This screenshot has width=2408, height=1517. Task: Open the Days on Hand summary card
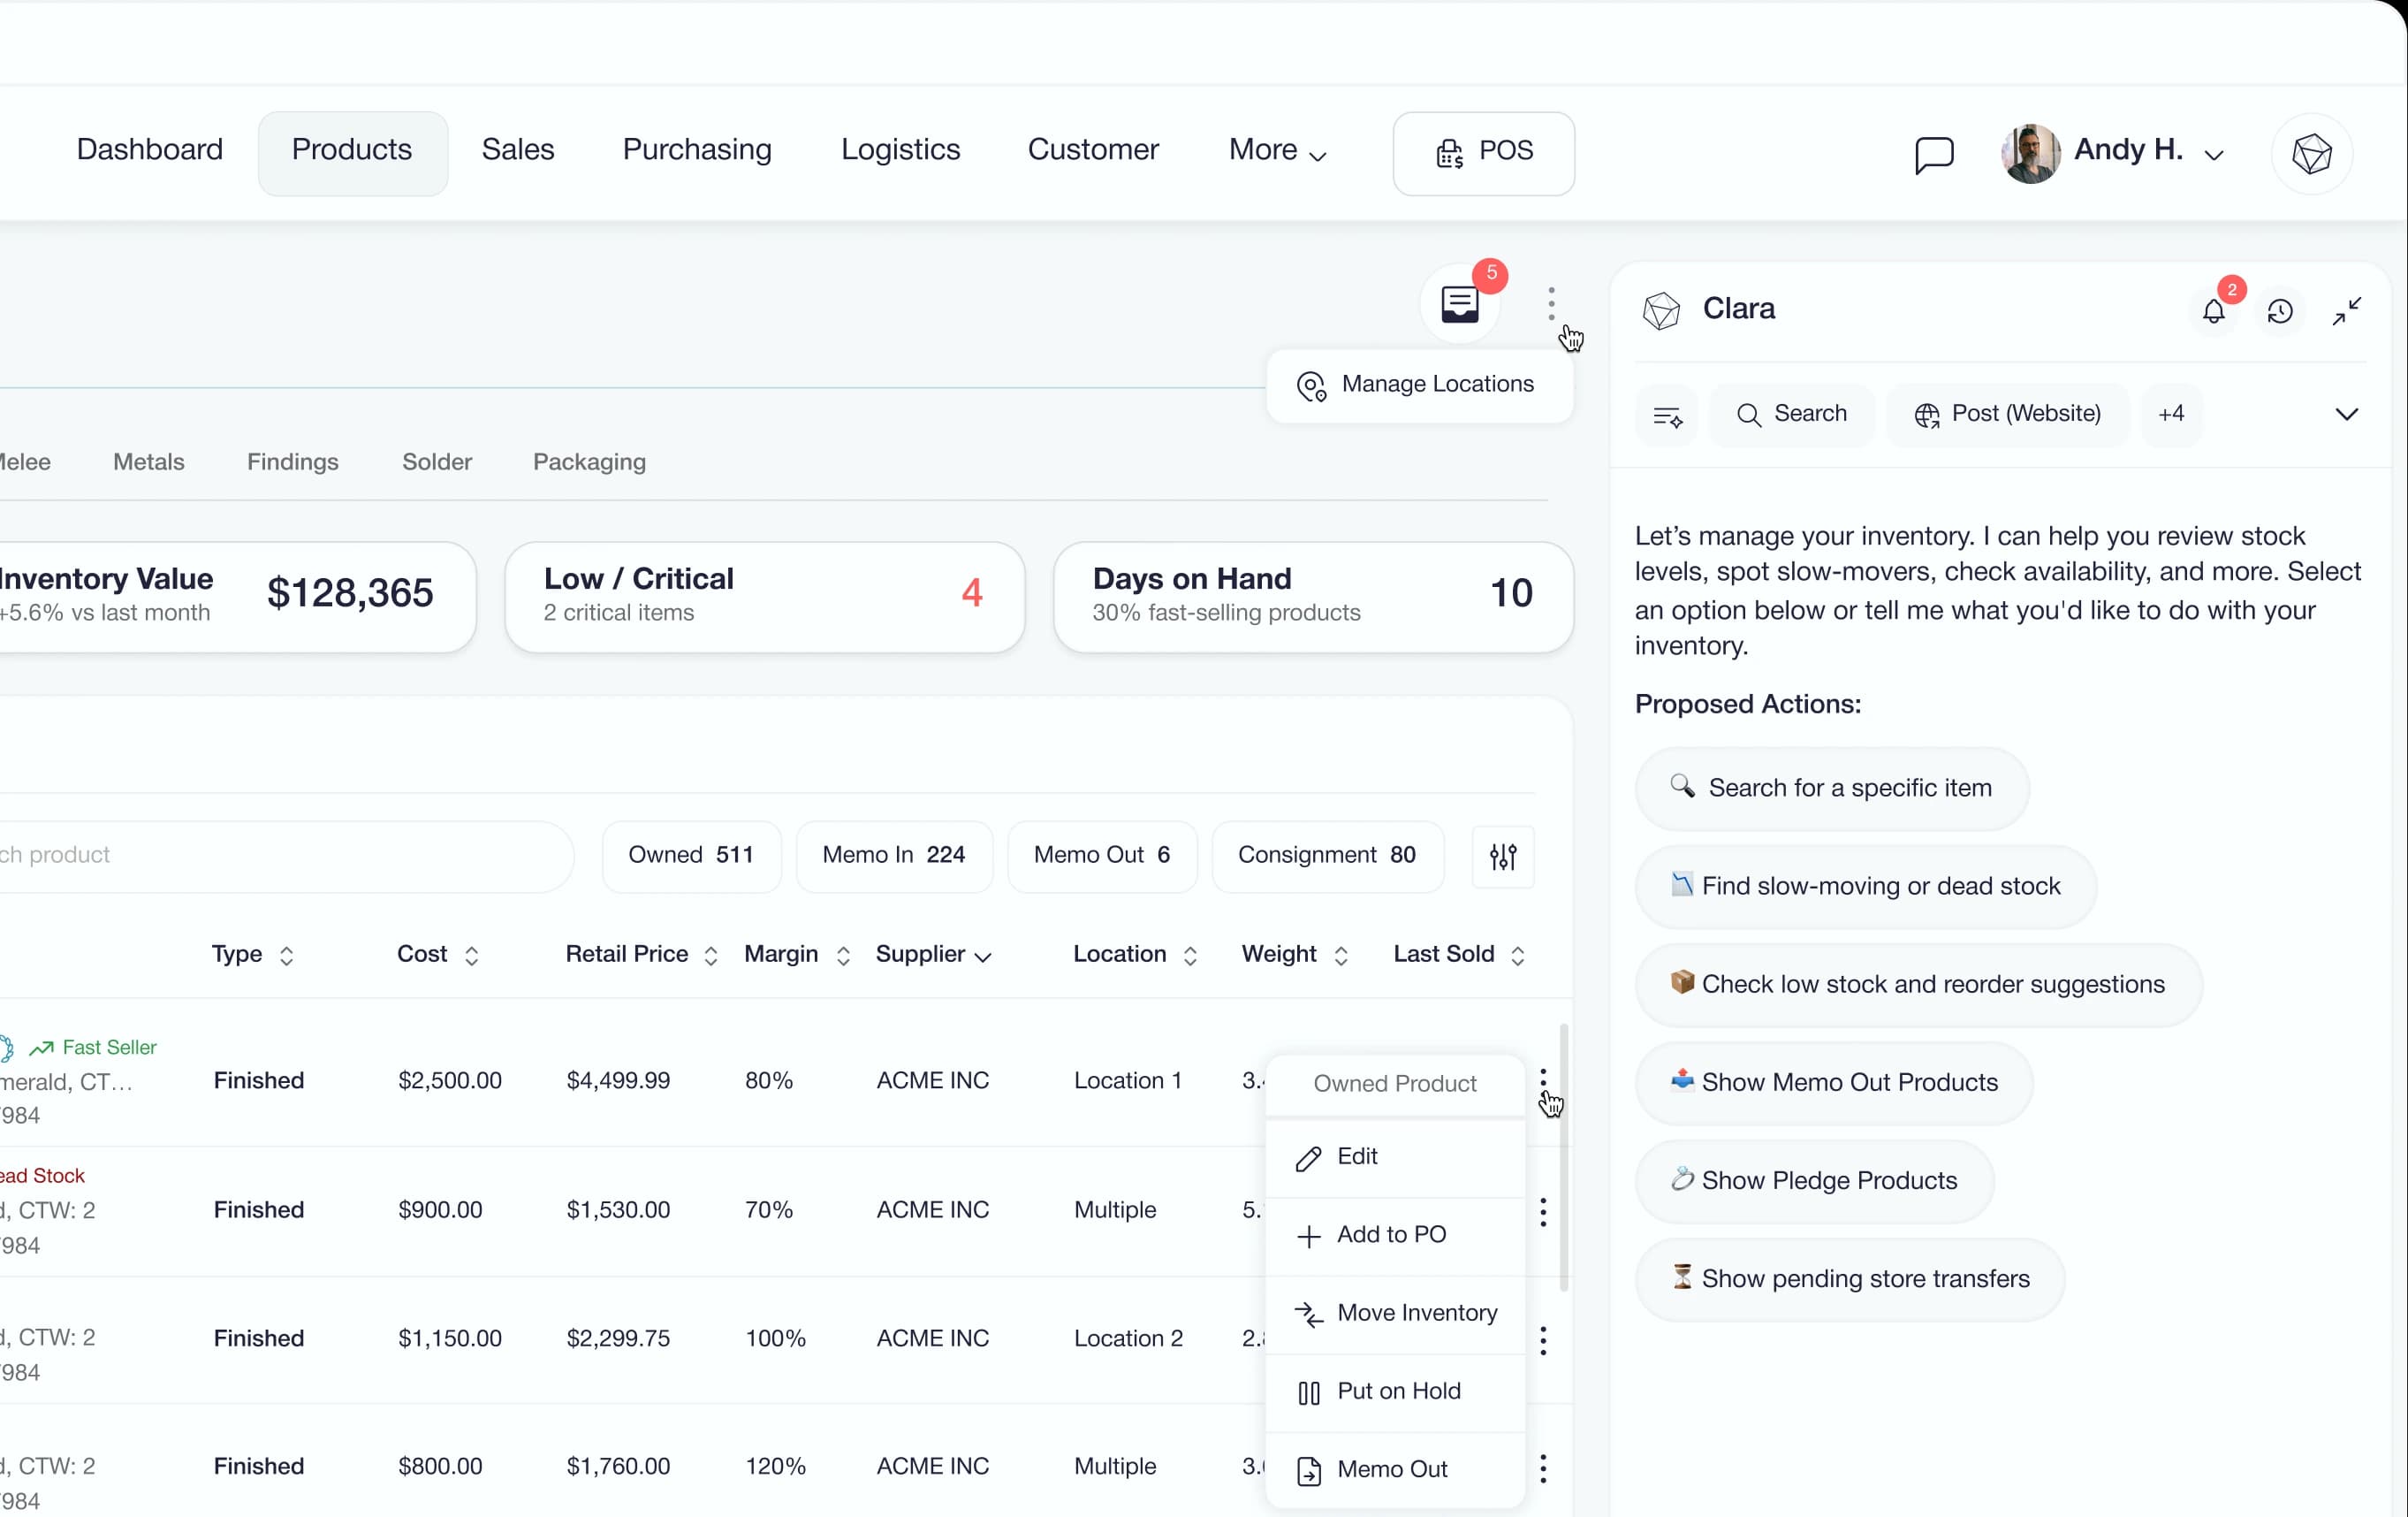click(1313, 598)
